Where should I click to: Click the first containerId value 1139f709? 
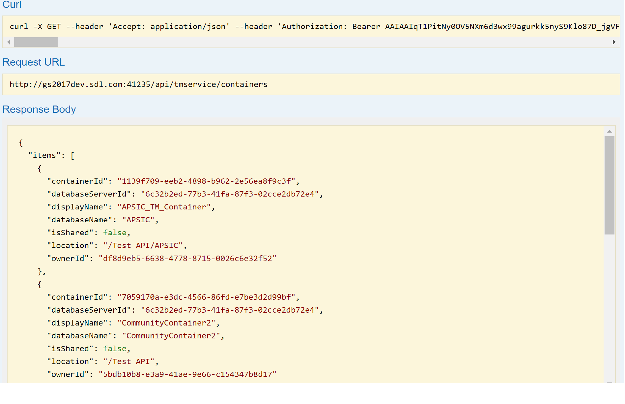[x=206, y=181]
